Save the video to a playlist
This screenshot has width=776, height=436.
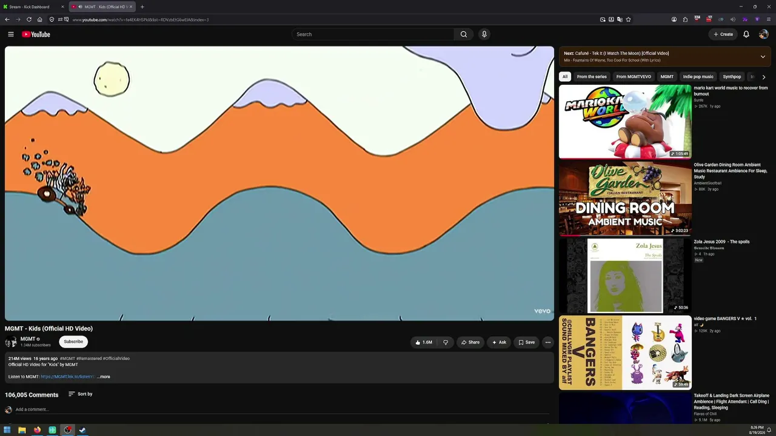point(526,342)
